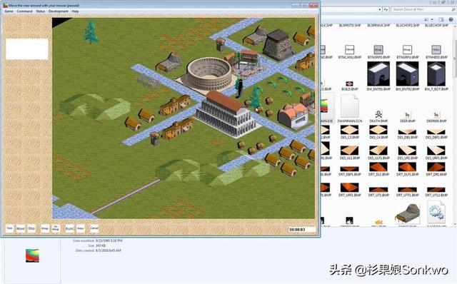Select DES_UL1.BMP tile file

coord(349,153)
